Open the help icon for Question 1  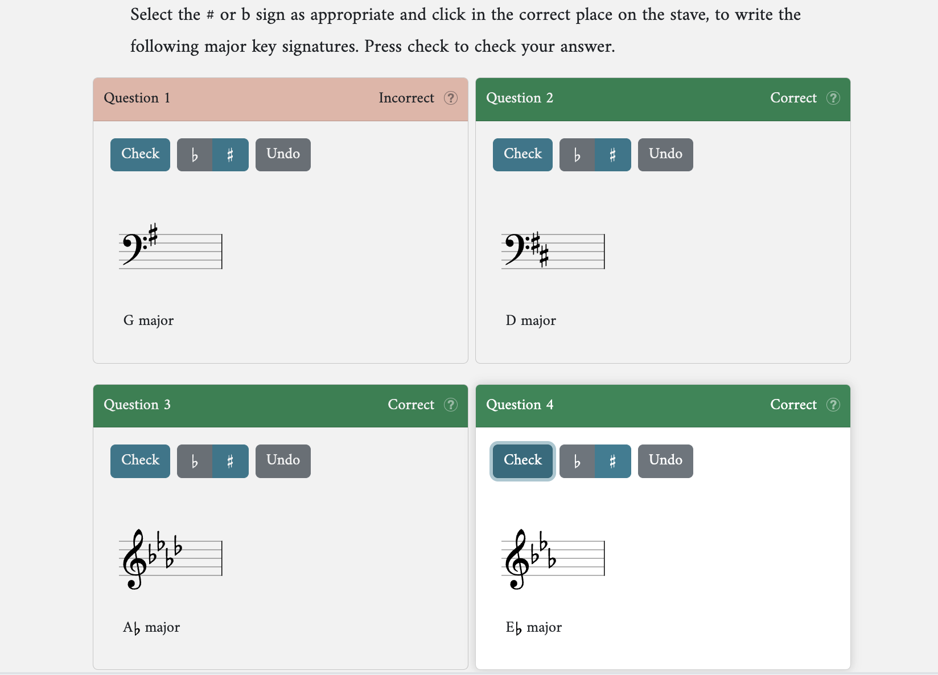coord(451,98)
